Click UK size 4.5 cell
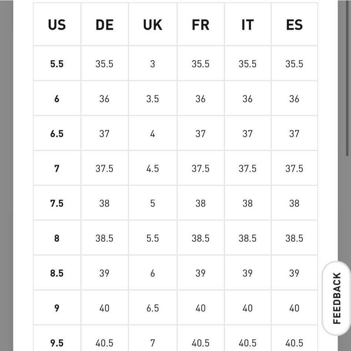This screenshot has width=351, height=351. coord(153,169)
